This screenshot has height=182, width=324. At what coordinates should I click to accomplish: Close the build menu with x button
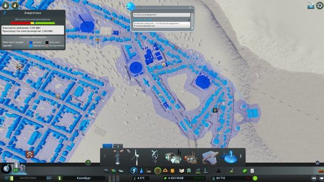click(x=317, y=163)
